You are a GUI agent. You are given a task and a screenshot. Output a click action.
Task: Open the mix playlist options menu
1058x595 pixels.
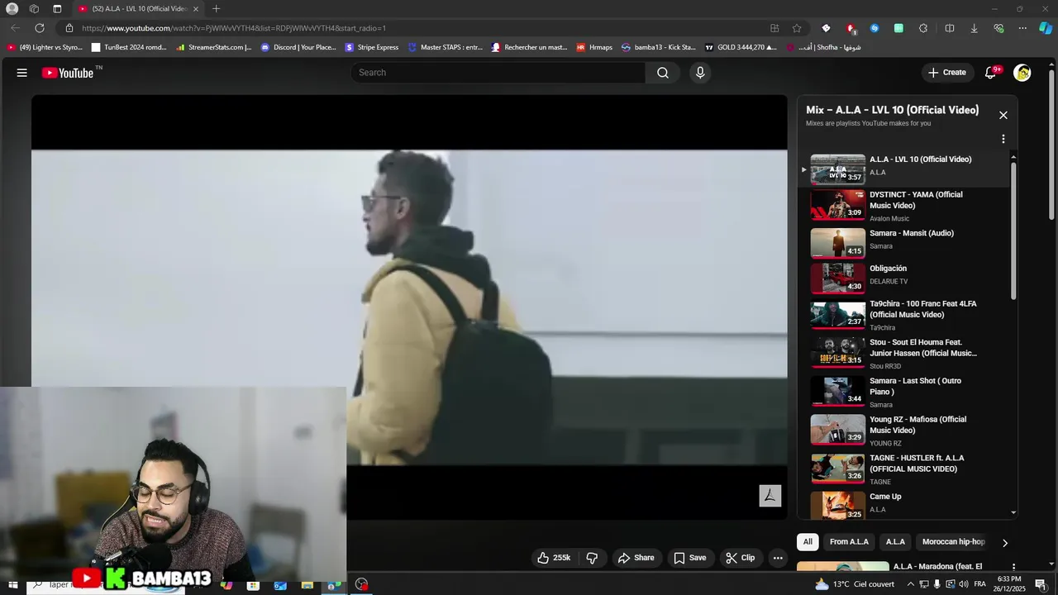click(x=1003, y=139)
